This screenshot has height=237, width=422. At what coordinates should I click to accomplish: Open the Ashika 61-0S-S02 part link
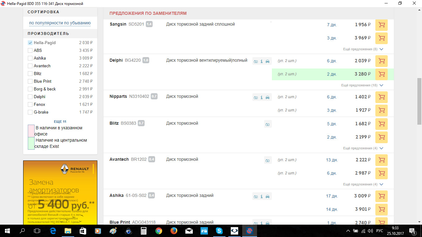pos(128,196)
